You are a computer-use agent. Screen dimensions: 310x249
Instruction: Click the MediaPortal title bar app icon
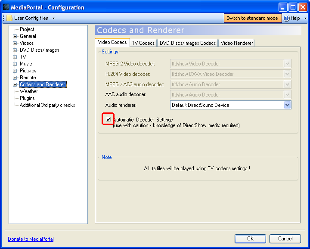[6, 7]
